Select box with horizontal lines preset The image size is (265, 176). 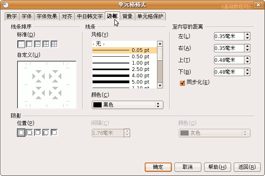tap(38, 44)
